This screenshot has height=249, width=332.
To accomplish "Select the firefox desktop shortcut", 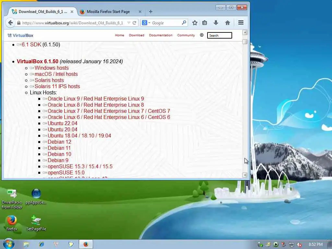I will 12,223.
